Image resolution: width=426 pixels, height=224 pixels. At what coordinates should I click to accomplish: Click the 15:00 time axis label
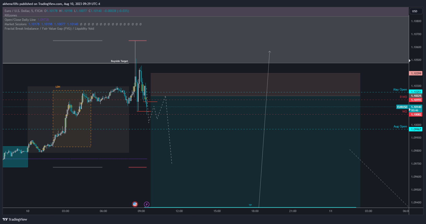click(217, 211)
